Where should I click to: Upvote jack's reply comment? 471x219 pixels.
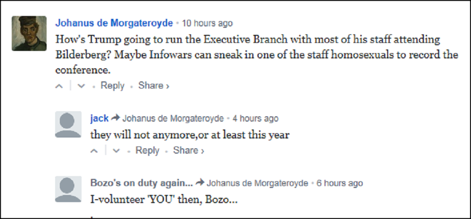pos(94,151)
